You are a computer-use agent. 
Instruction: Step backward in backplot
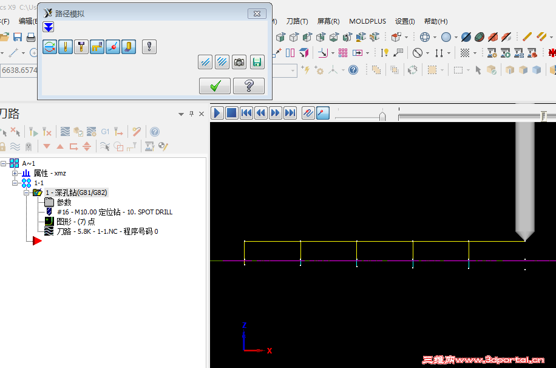(x=261, y=113)
